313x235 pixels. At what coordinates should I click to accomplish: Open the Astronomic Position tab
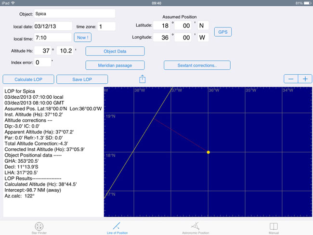click(x=196, y=228)
